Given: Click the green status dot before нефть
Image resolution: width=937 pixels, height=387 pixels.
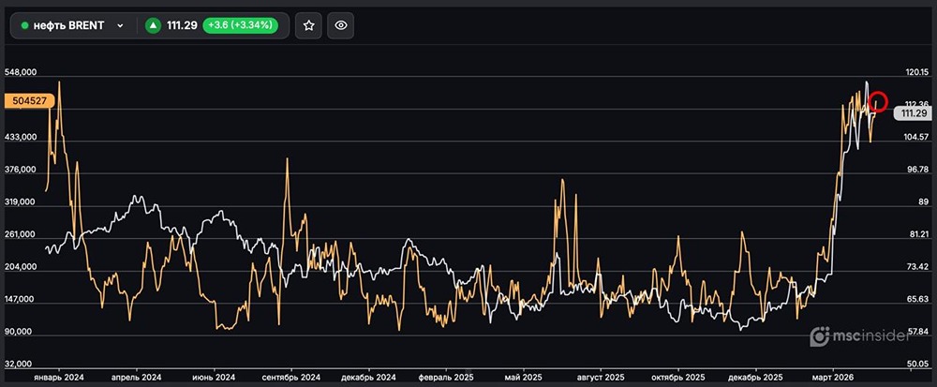Looking at the screenshot, I should pyautogui.click(x=25, y=26).
